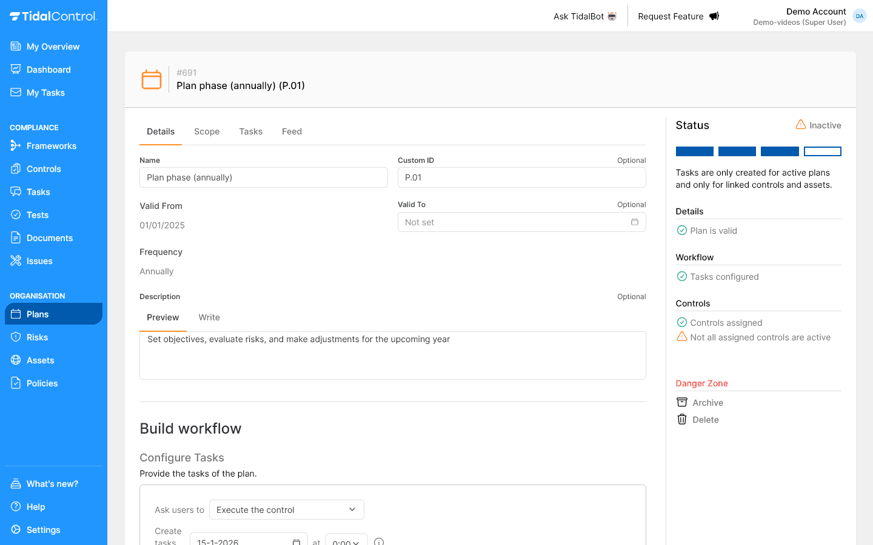Select the Write tab under Description

coord(209,317)
